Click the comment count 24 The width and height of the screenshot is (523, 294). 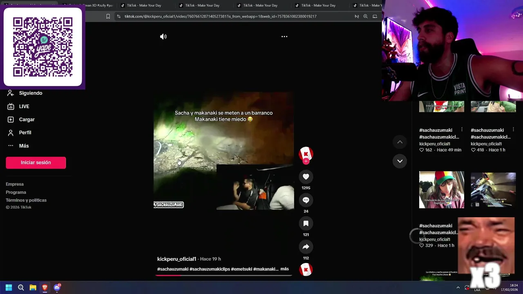pyautogui.click(x=306, y=211)
